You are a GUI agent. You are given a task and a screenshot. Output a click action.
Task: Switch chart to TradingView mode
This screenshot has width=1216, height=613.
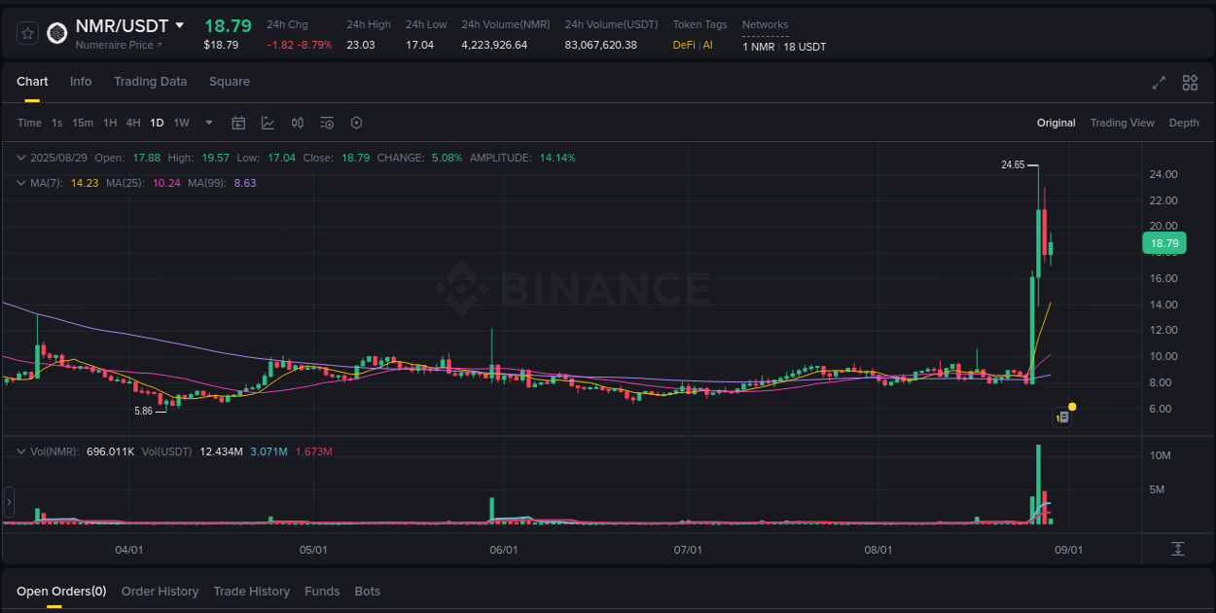(1122, 123)
